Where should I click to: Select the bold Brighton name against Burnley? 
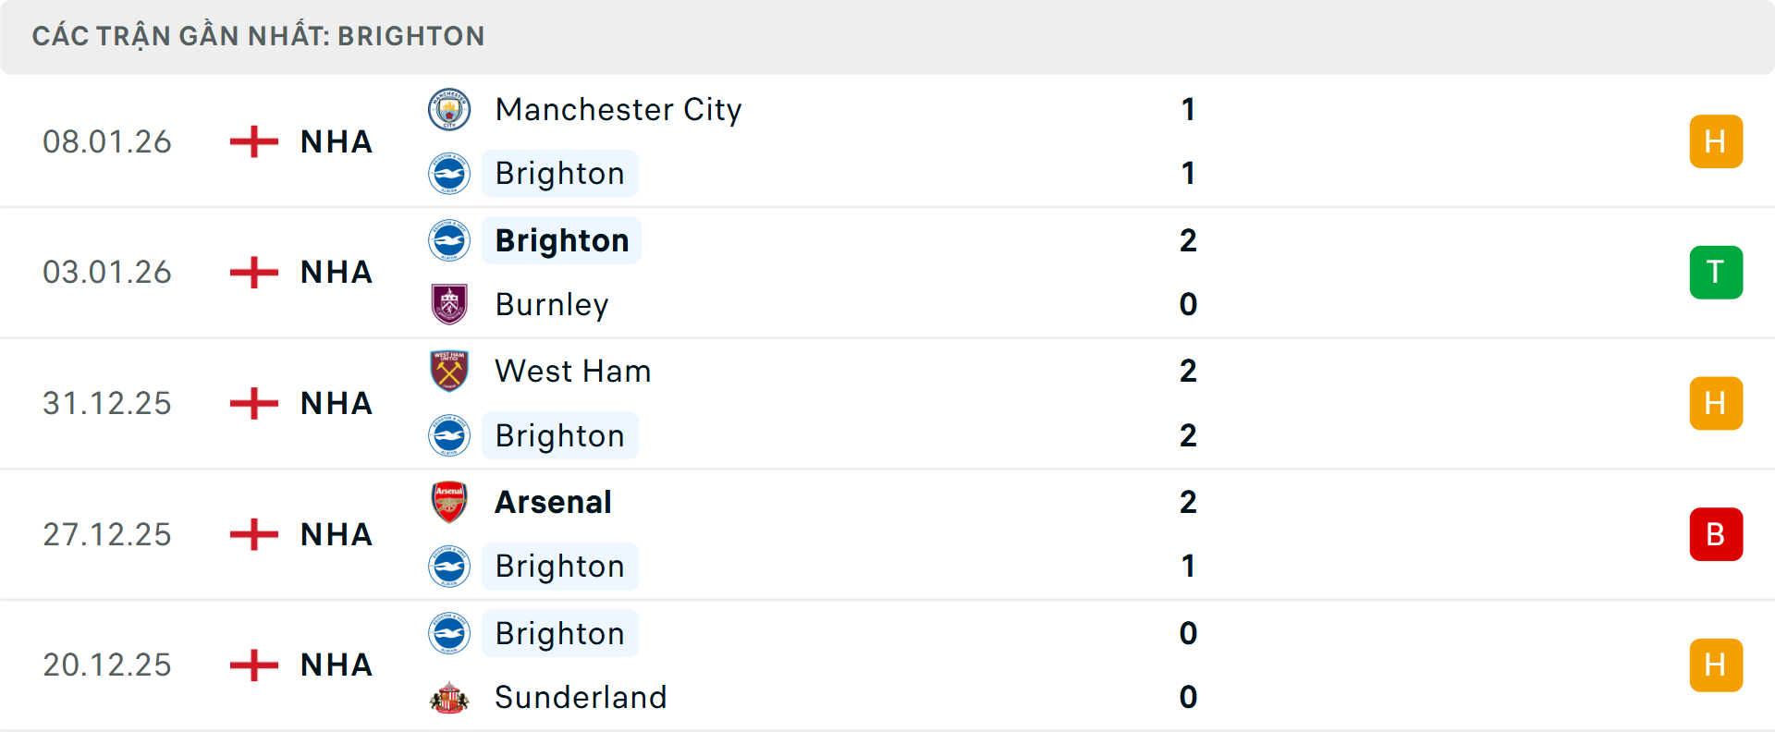(x=562, y=240)
